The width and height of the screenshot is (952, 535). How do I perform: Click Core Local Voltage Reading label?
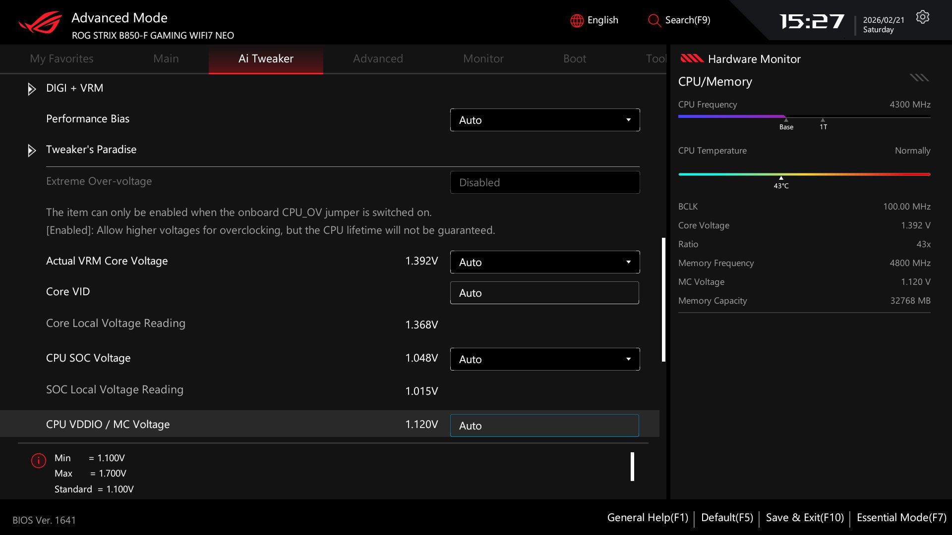(x=116, y=323)
